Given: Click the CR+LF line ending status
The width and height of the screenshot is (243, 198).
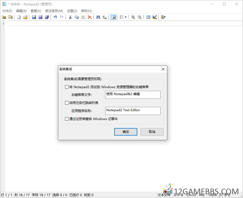Looking at the screenshot, I should [191, 195].
